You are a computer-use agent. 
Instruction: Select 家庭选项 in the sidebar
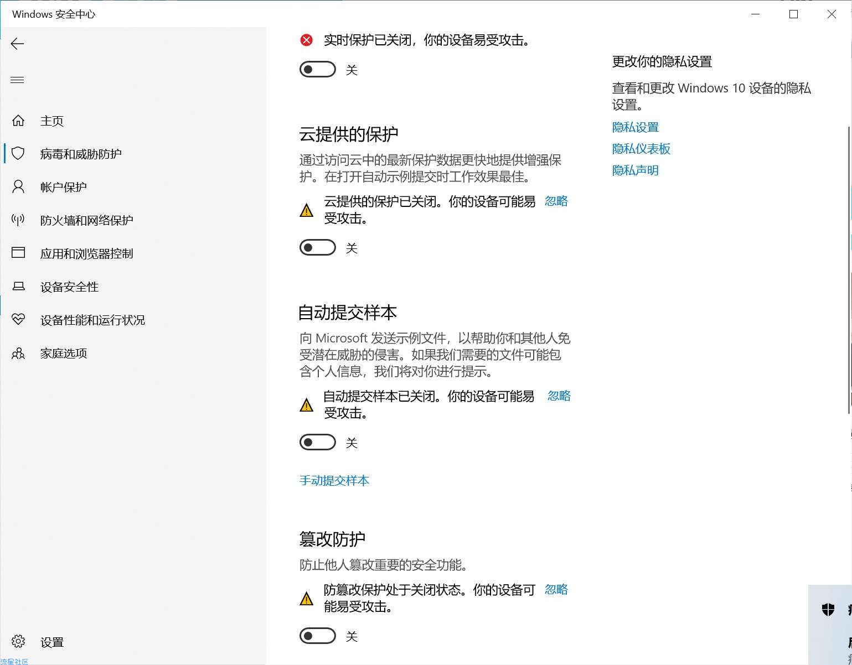64,353
